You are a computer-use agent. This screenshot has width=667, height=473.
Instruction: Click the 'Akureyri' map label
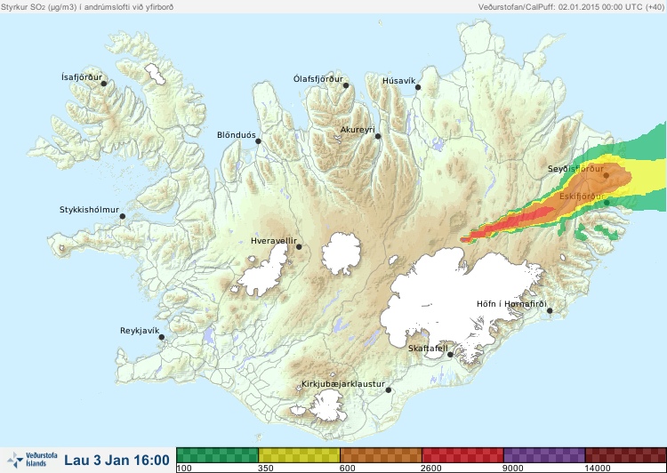[358, 130]
